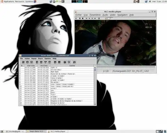
Task: Click the x1,00 playback speed in VLC status bar
Action: (x=106, y=71)
